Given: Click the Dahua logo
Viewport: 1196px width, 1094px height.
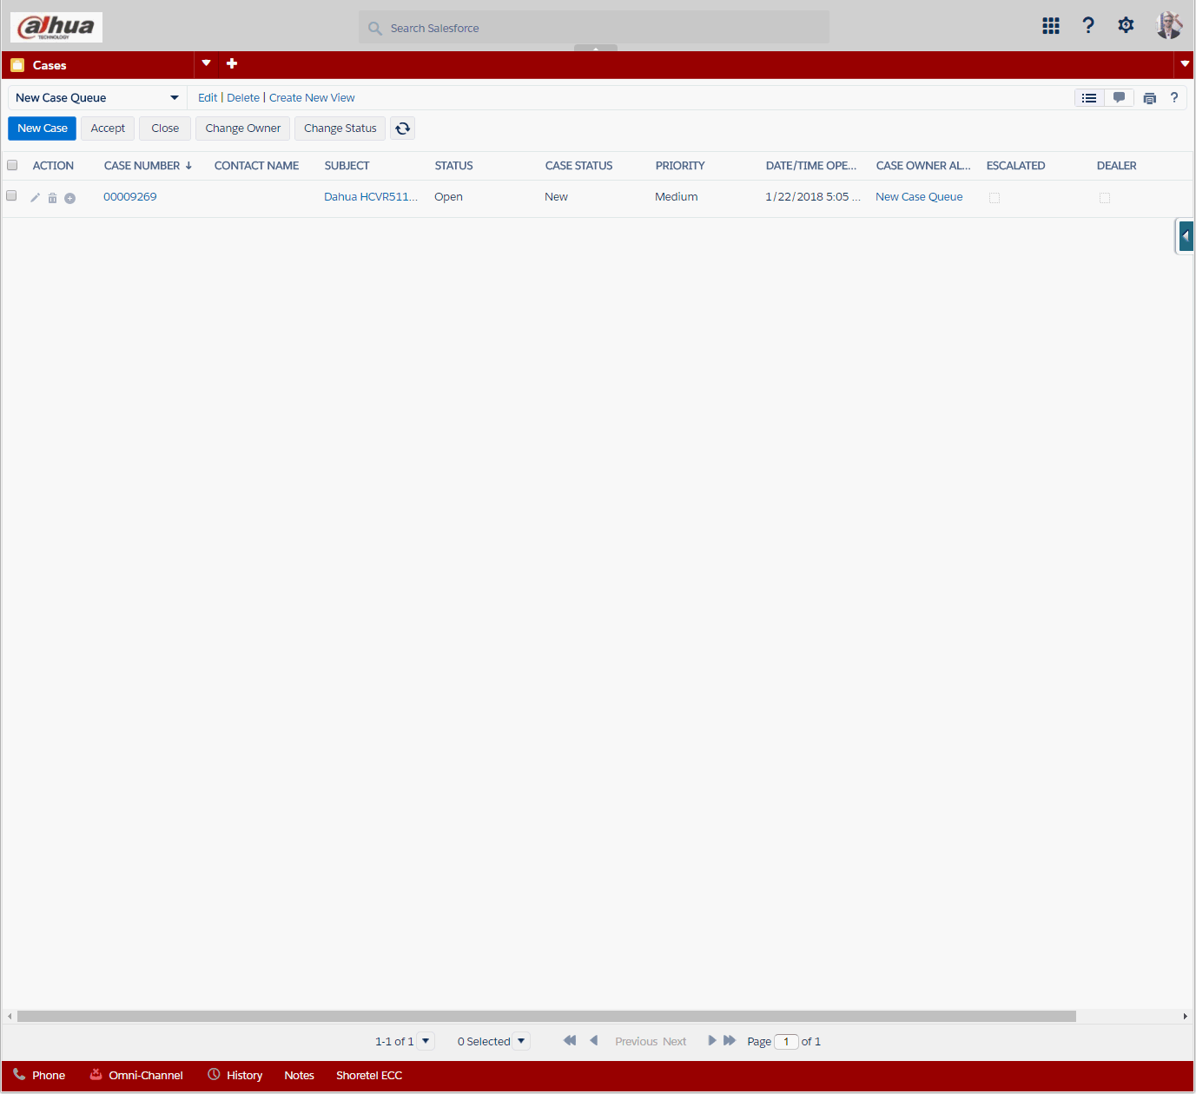Looking at the screenshot, I should [x=56, y=27].
